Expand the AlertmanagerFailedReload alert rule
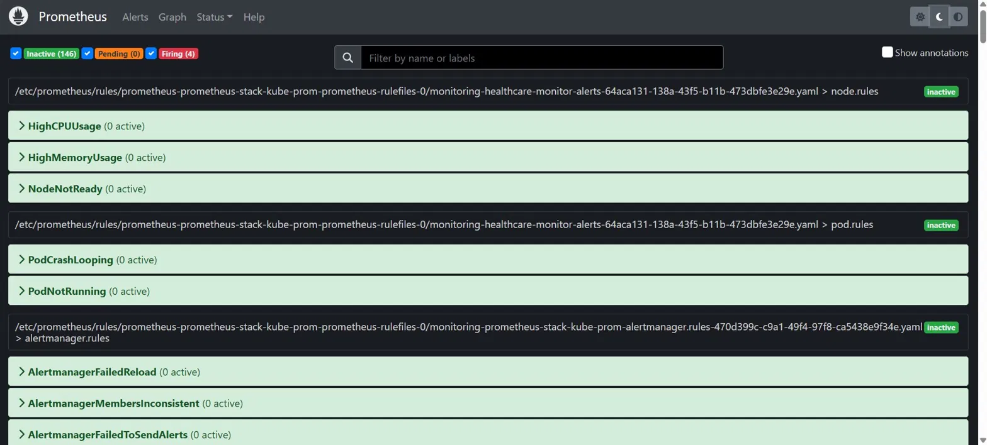This screenshot has height=445, width=987. (x=488, y=372)
